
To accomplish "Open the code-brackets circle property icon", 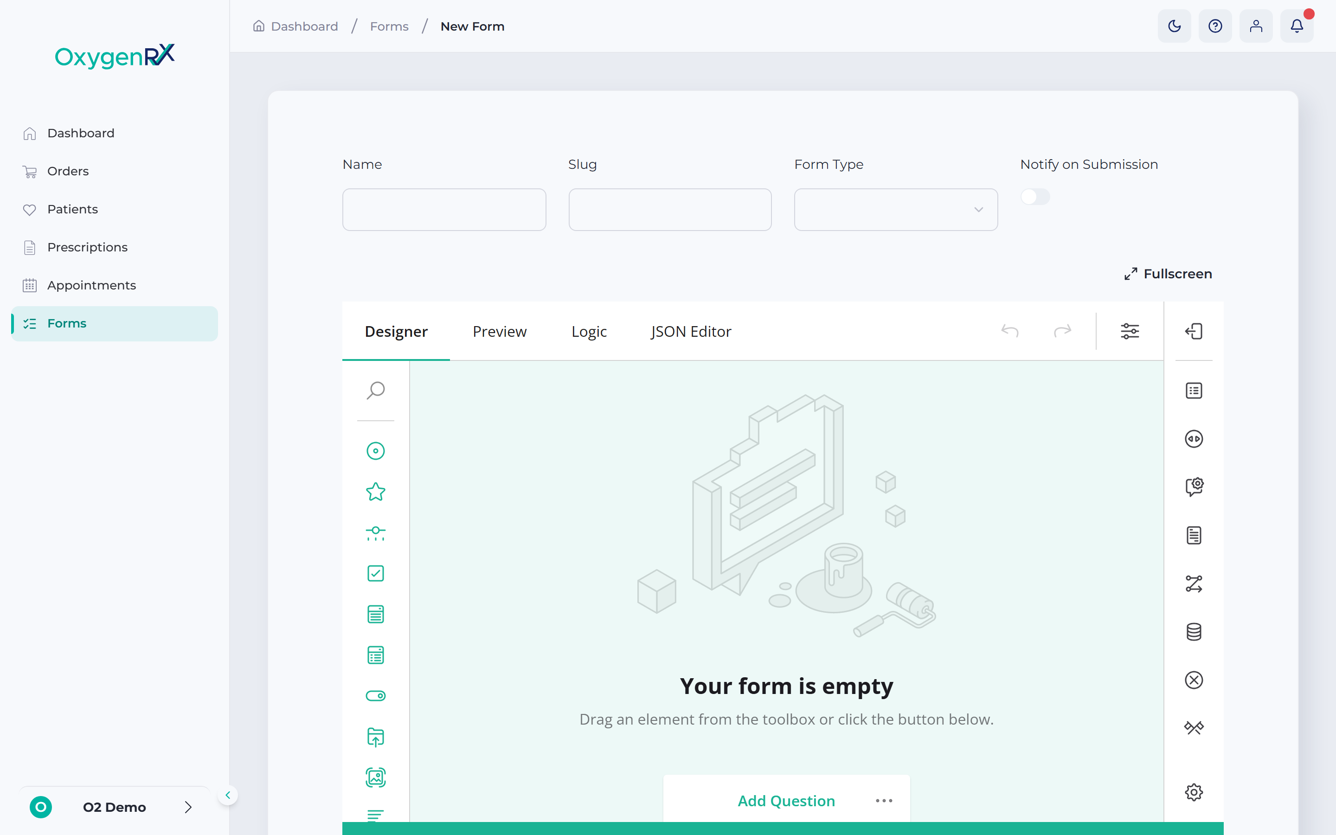I will 1194,439.
